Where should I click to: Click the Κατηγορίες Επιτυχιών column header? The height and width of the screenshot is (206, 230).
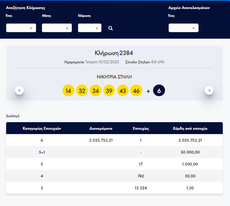tap(42, 128)
